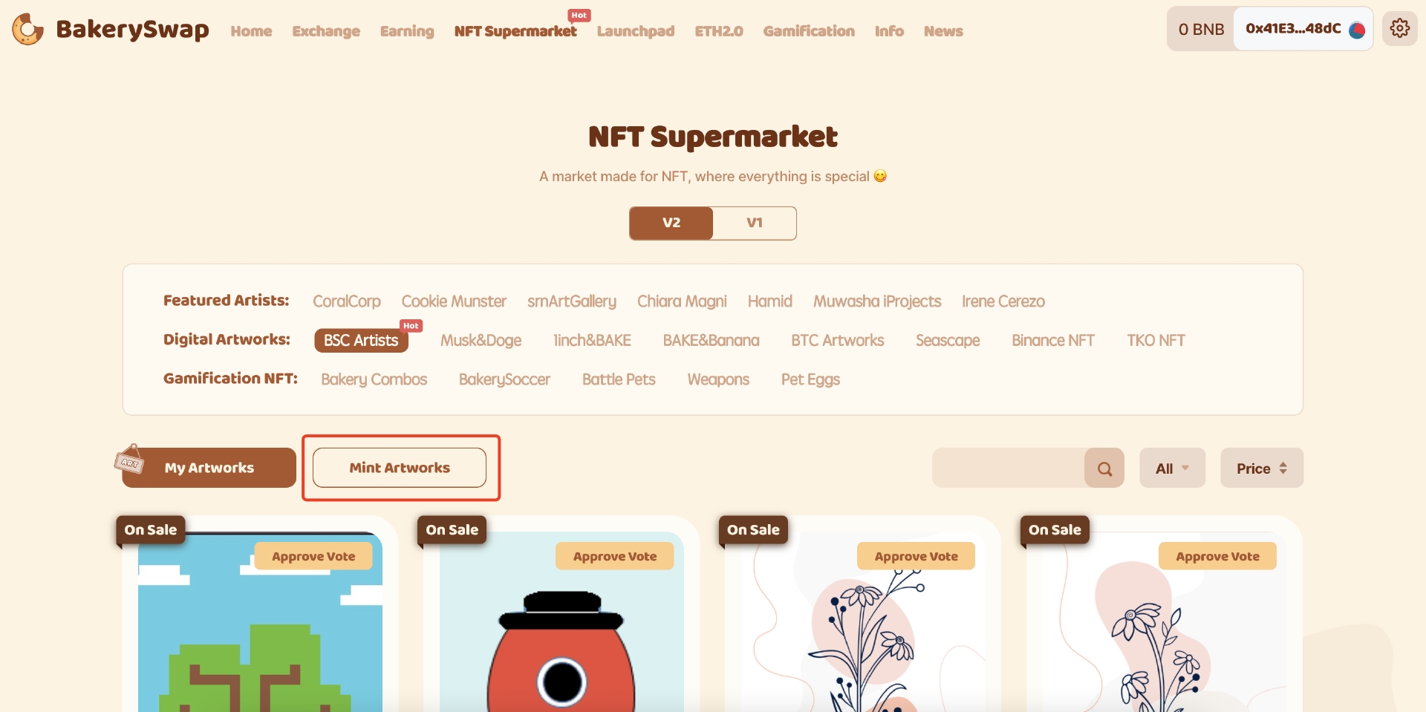The height and width of the screenshot is (712, 1426).
Task: Click the 0x41E3...48dC wallet address button
Action: coord(1303,29)
